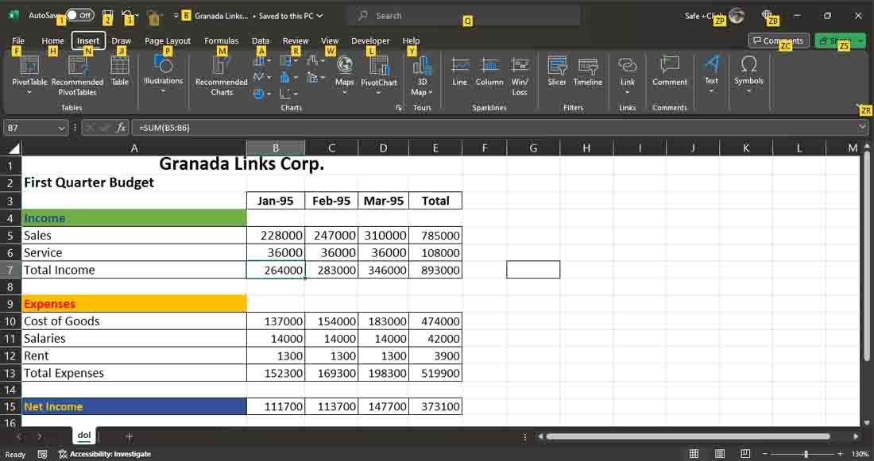Click in the Search box
Image resolution: width=874 pixels, height=461 pixels.
click(462, 16)
